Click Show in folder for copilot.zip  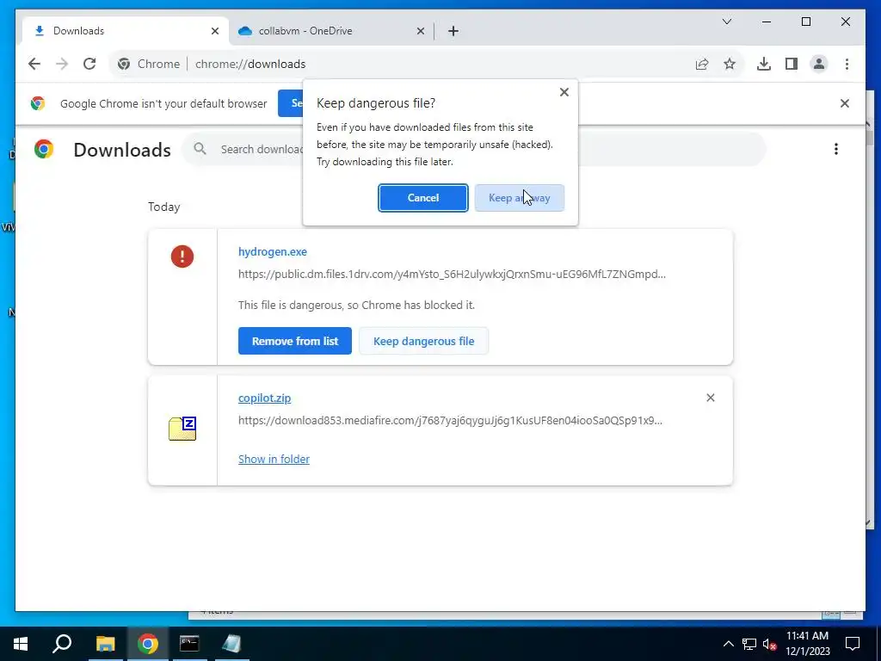(274, 460)
